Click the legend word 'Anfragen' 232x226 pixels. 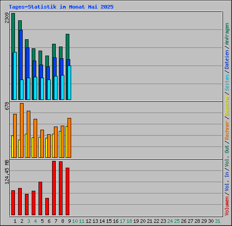click(x=227, y=34)
